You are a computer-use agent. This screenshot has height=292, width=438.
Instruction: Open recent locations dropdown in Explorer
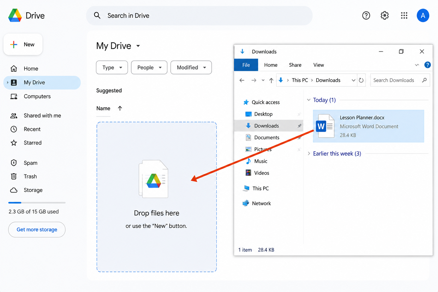[263, 80]
